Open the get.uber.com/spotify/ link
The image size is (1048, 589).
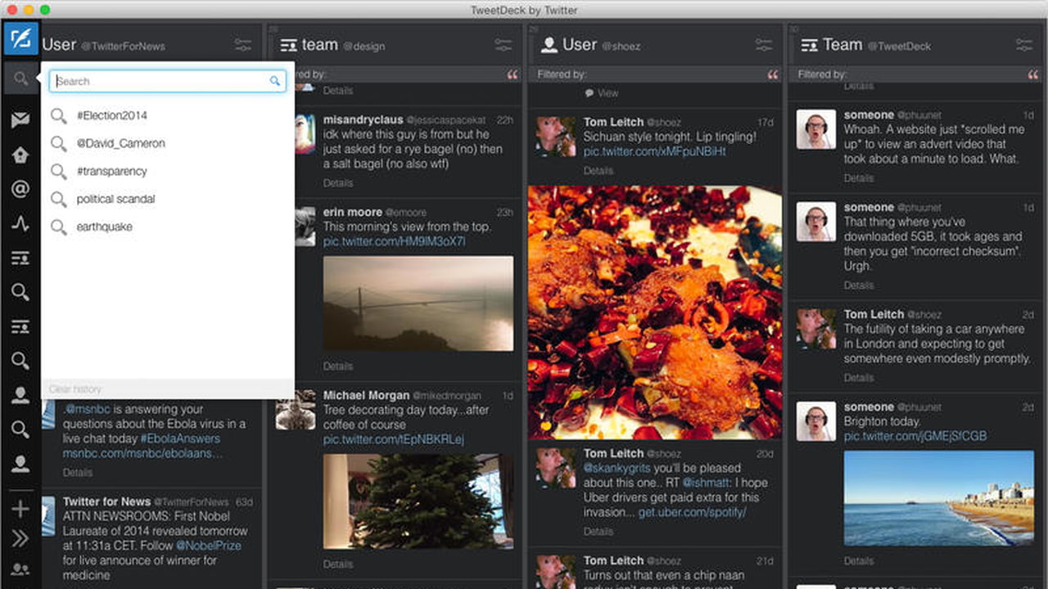(x=693, y=512)
